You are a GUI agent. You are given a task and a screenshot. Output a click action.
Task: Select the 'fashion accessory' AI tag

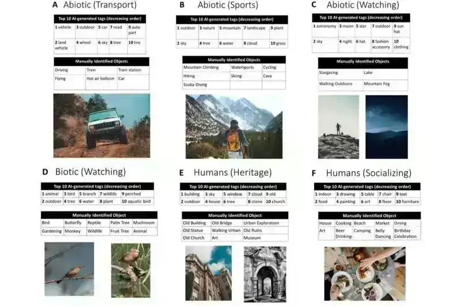click(381, 44)
